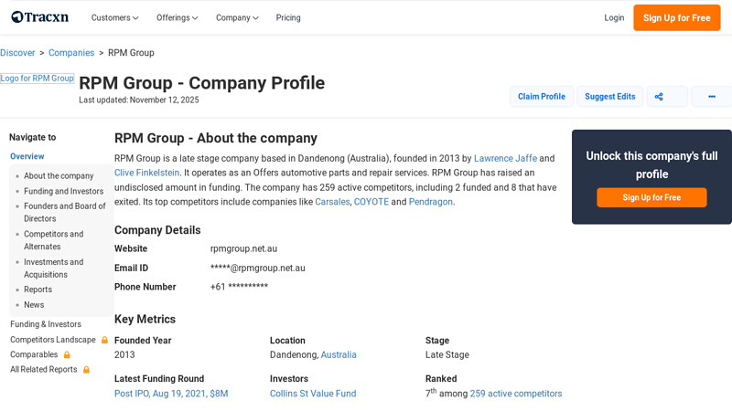Click the Suggest Edits button
The image size is (732, 411).
(x=609, y=97)
